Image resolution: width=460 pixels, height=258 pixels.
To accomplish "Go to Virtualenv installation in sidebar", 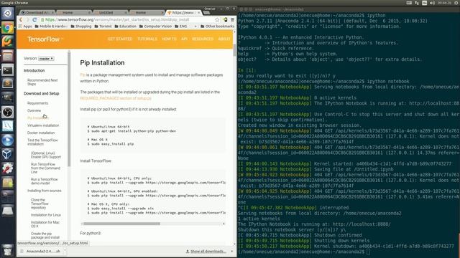I will [x=43, y=125].
